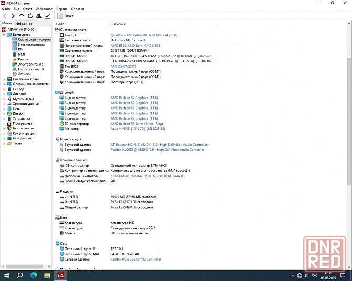Collapse the Компьютер tree node

(x=4, y=35)
